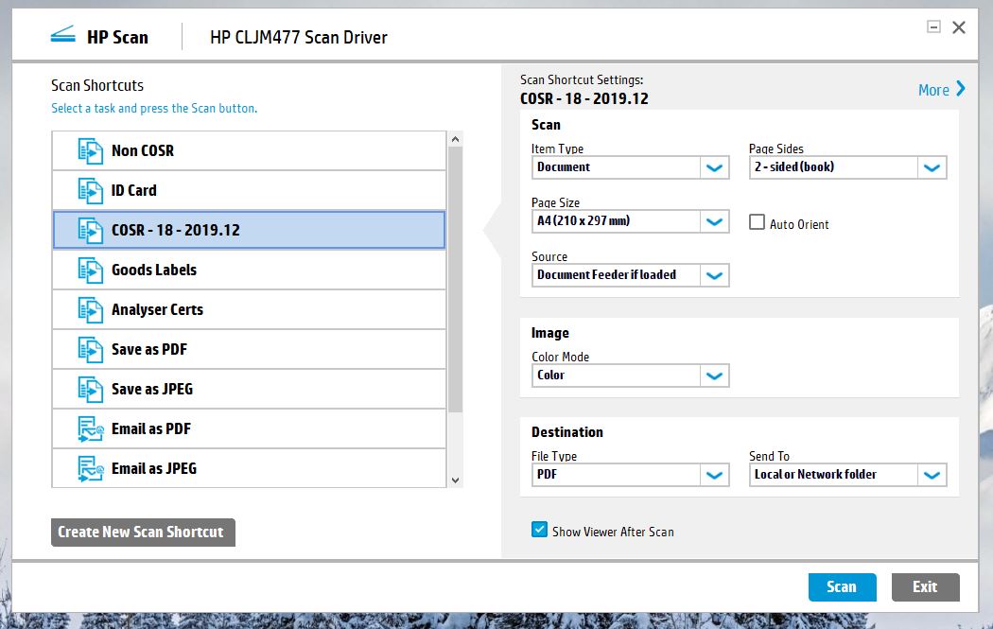
Task: Click the More chevron arrow icon
Action: point(961,88)
